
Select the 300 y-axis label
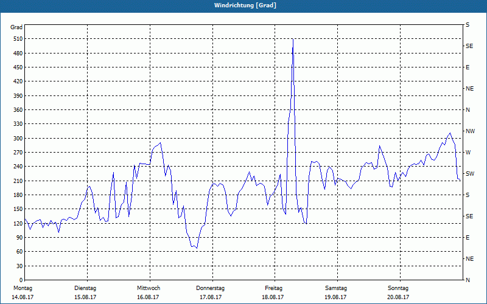18,139
